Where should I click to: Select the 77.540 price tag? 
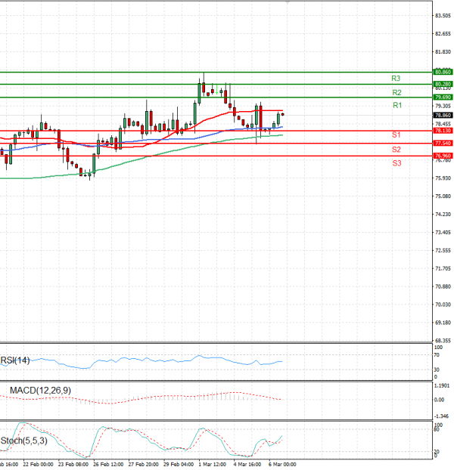[x=443, y=144]
